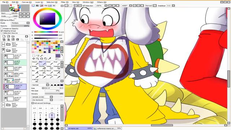Choose the Pen brush tool
Viewport: 231px width, 130px height.
(43, 63)
